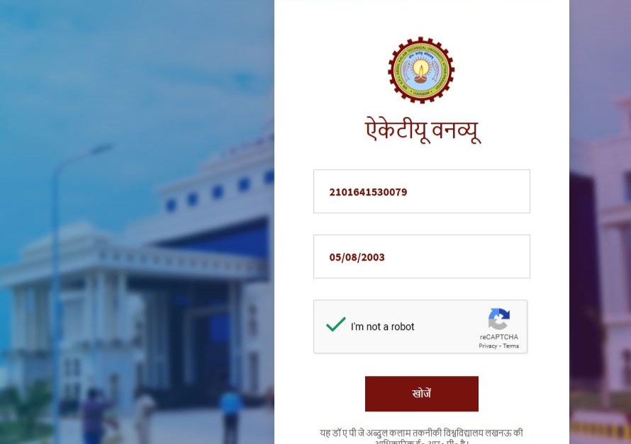Submit using the maroon खोजें button
631x444 pixels.
pyautogui.click(x=421, y=394)
